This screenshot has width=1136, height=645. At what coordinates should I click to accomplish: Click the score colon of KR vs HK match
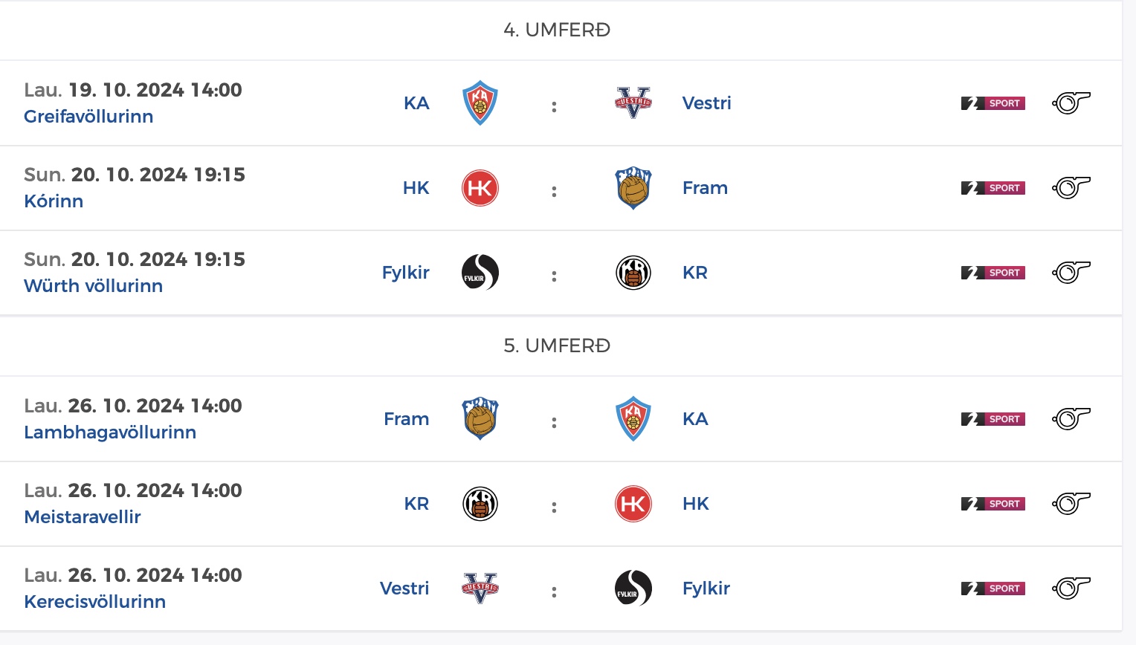[x=554, y=508]
